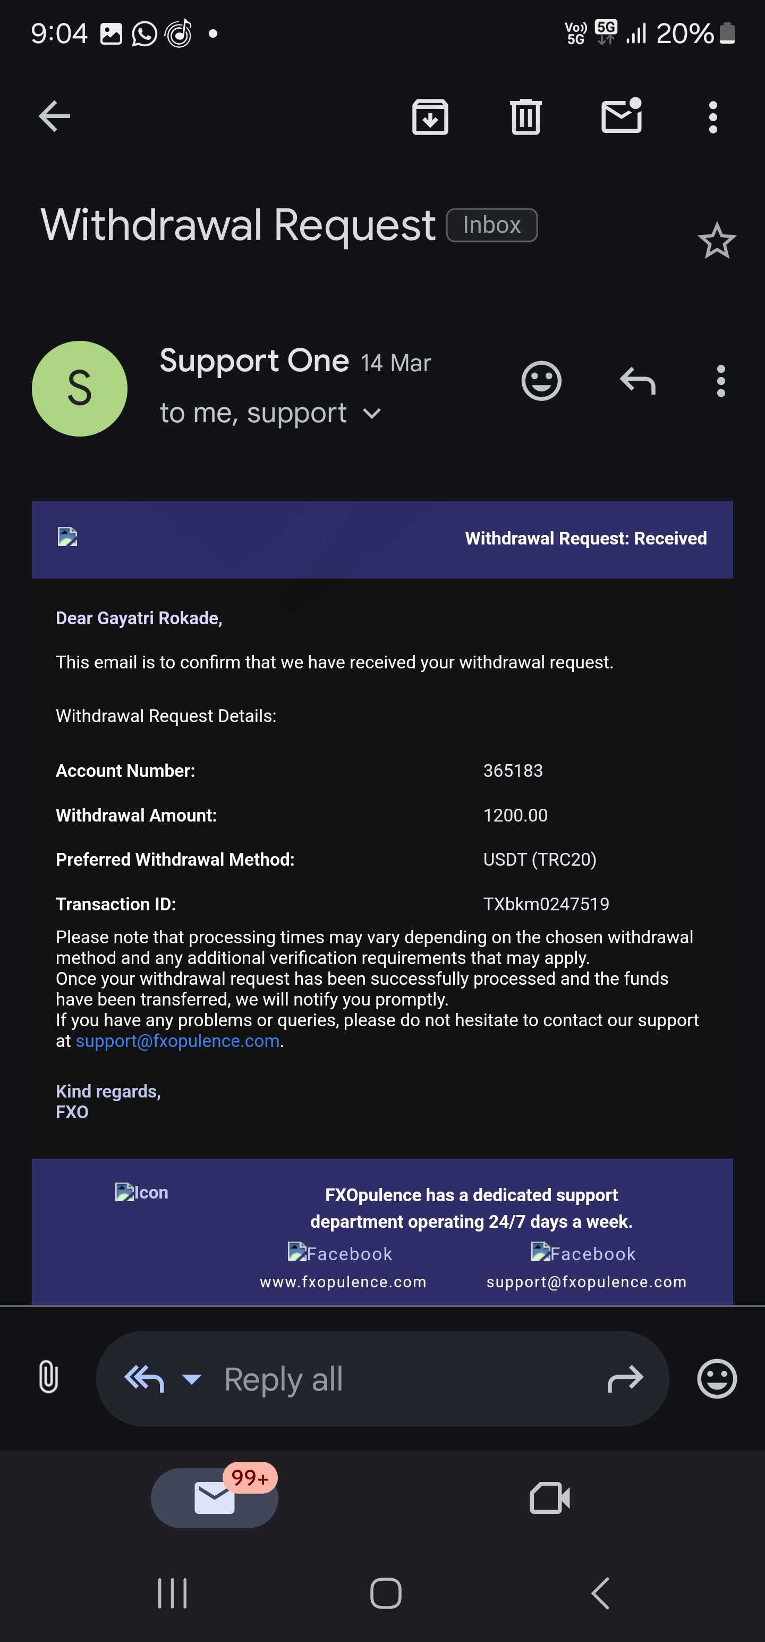Reply to Support One using arrow

[x=637, y=381]
